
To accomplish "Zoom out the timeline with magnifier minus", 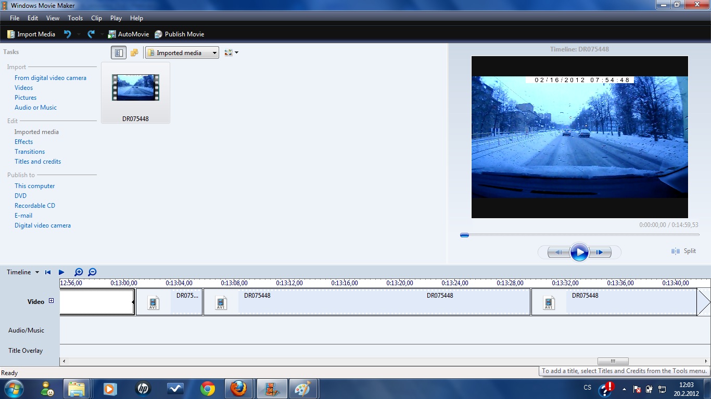I will coord(92,272).
